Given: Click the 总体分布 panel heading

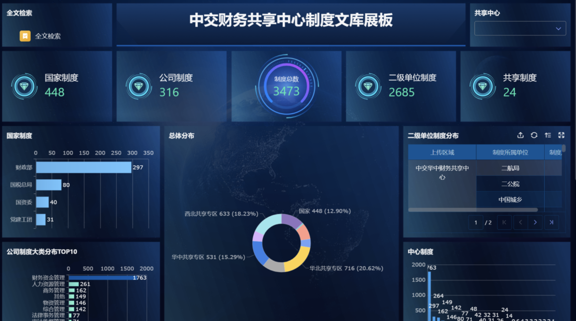Looking at the screenshot, I should click(x=181, y=136).
